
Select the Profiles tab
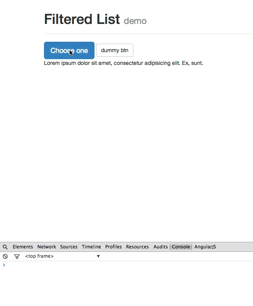[x=113, y=246]
